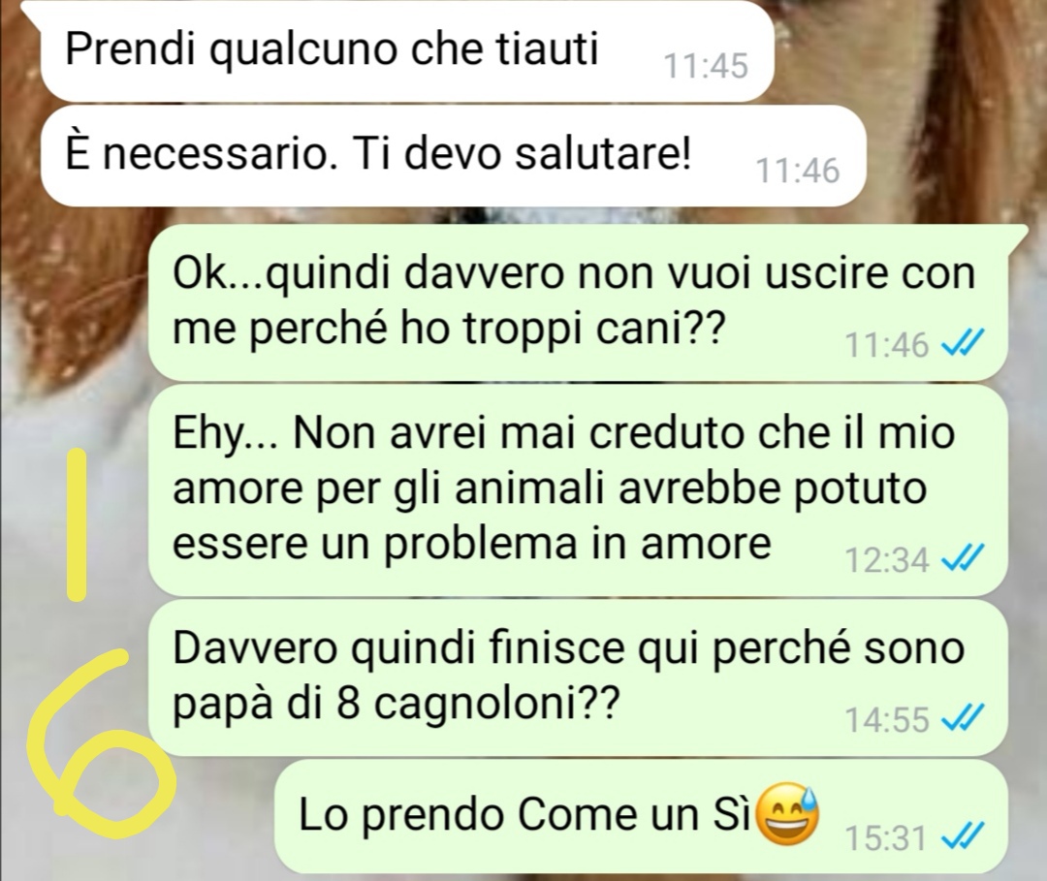The image size is (1047, 881).
Task: Select the 'Lo prendo Come un Sì' message
Action: point(641,816)
